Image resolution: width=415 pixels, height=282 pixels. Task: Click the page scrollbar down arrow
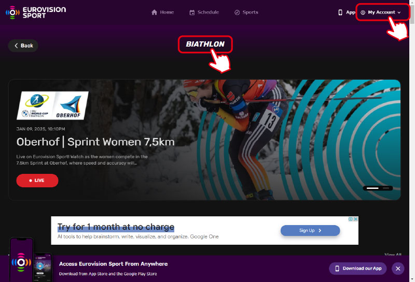click(x=412, y=279)
